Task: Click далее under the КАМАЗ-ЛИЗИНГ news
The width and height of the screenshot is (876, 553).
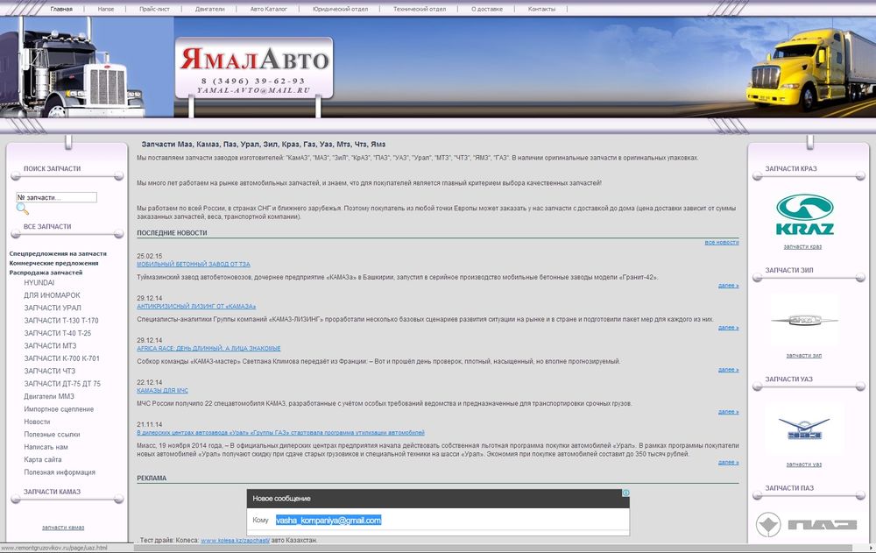Action: [729, 328]
